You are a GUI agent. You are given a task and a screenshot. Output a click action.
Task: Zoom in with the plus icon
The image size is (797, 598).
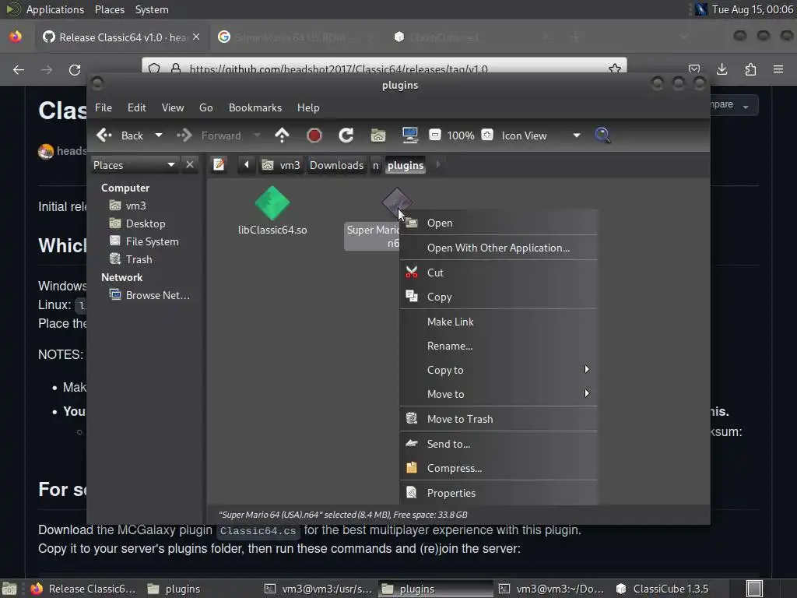[487, 135]
